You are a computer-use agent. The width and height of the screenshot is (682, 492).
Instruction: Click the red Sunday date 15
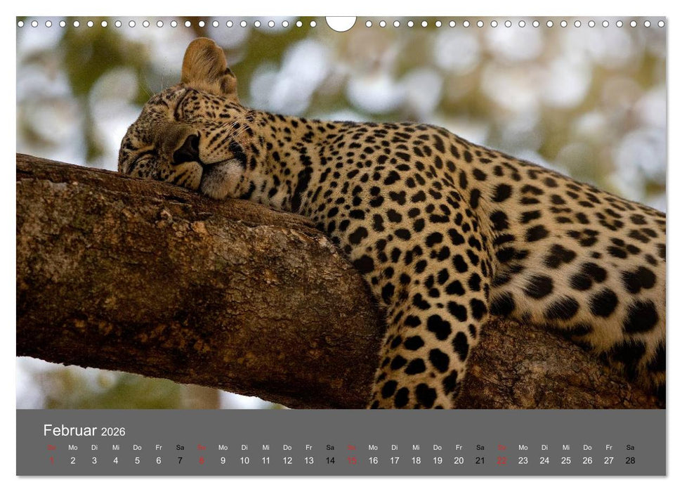(352, 460)
